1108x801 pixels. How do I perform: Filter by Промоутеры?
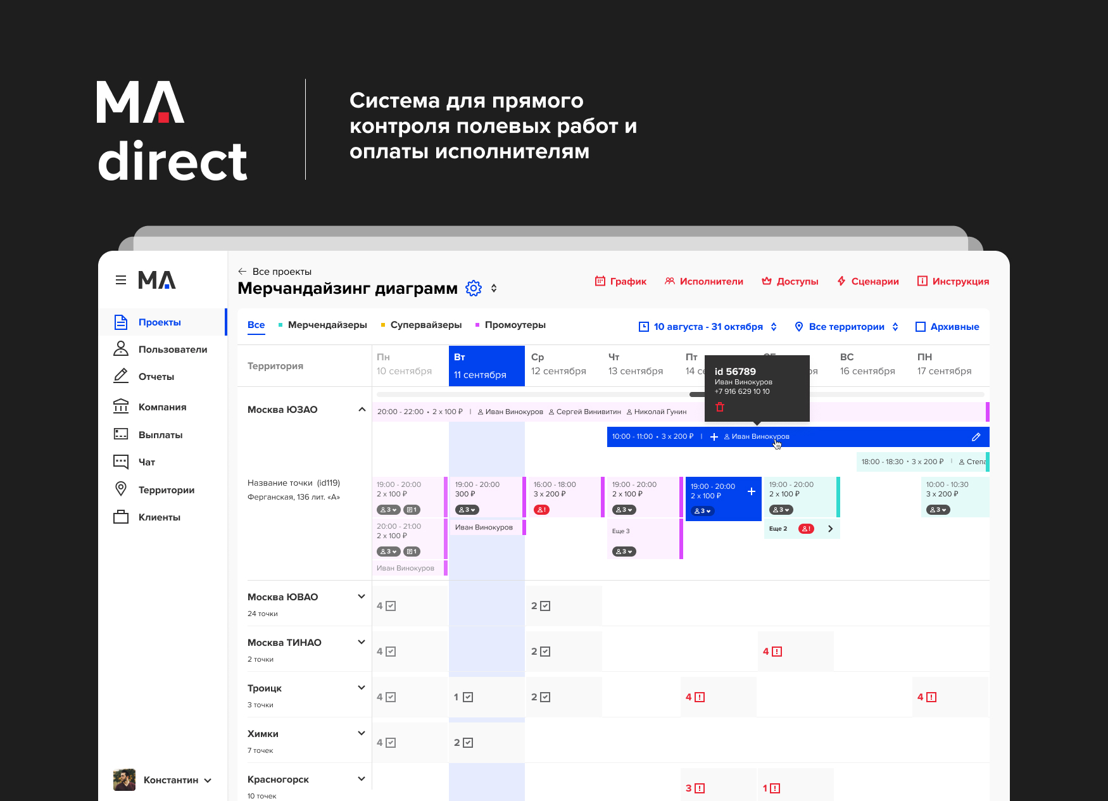pos(510,325)
